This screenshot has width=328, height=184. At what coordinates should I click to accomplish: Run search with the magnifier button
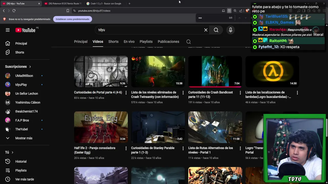pyautogui.click(x=216, y=30)
